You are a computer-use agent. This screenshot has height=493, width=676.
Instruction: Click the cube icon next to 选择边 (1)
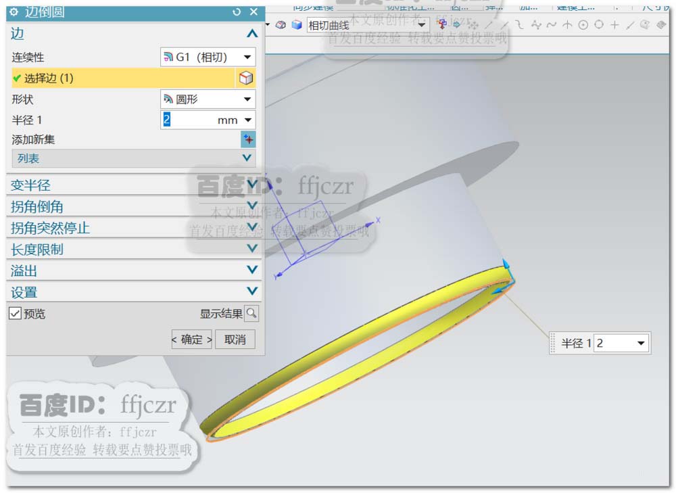click(x=246, y=78)
